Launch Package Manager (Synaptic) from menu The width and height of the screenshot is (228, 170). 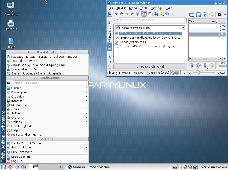pos(47,56)
